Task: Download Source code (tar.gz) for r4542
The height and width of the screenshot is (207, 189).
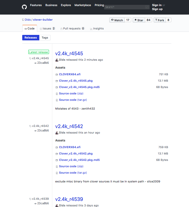Action: (73, 173)
